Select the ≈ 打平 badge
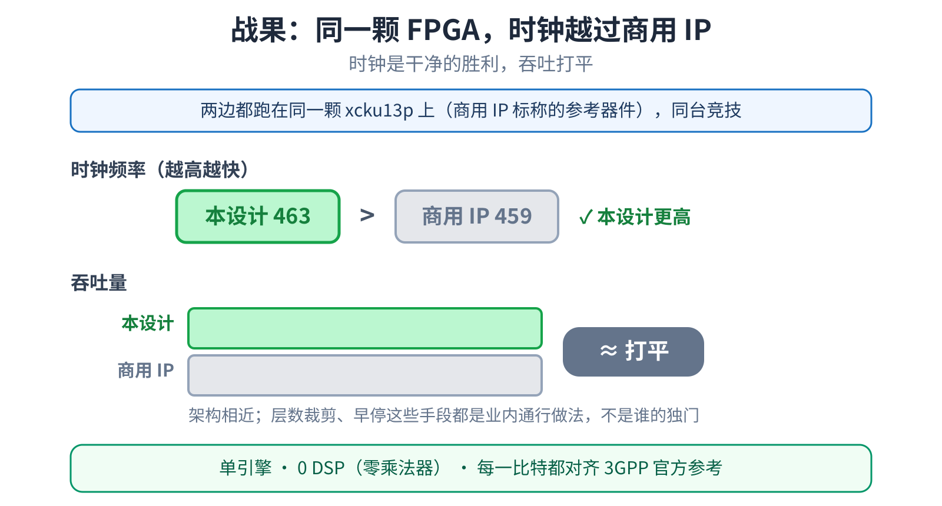 tap(633, 352)
